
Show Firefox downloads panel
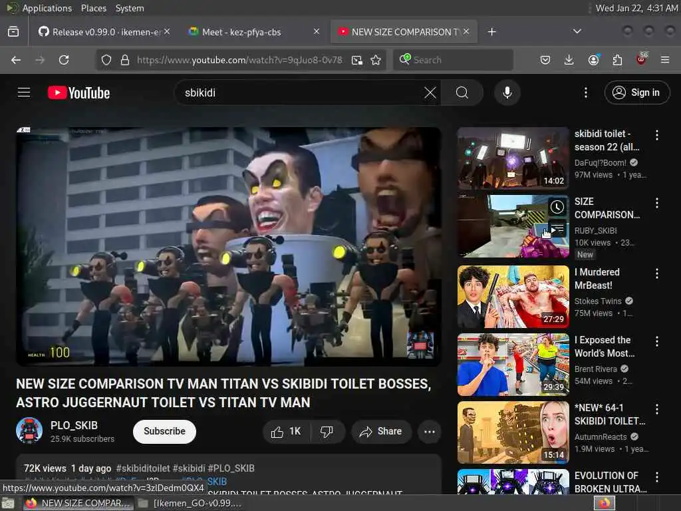coord(569,60)
